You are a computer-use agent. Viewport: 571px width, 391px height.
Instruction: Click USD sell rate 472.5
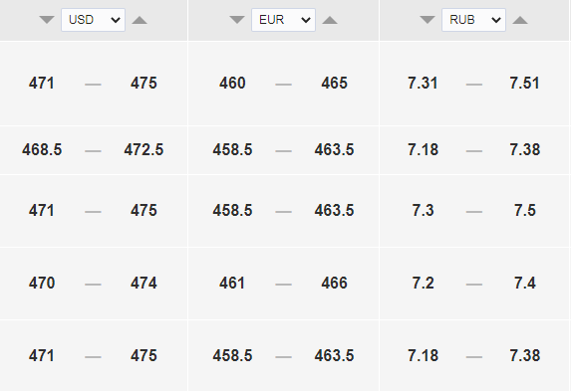coord(143,150)
